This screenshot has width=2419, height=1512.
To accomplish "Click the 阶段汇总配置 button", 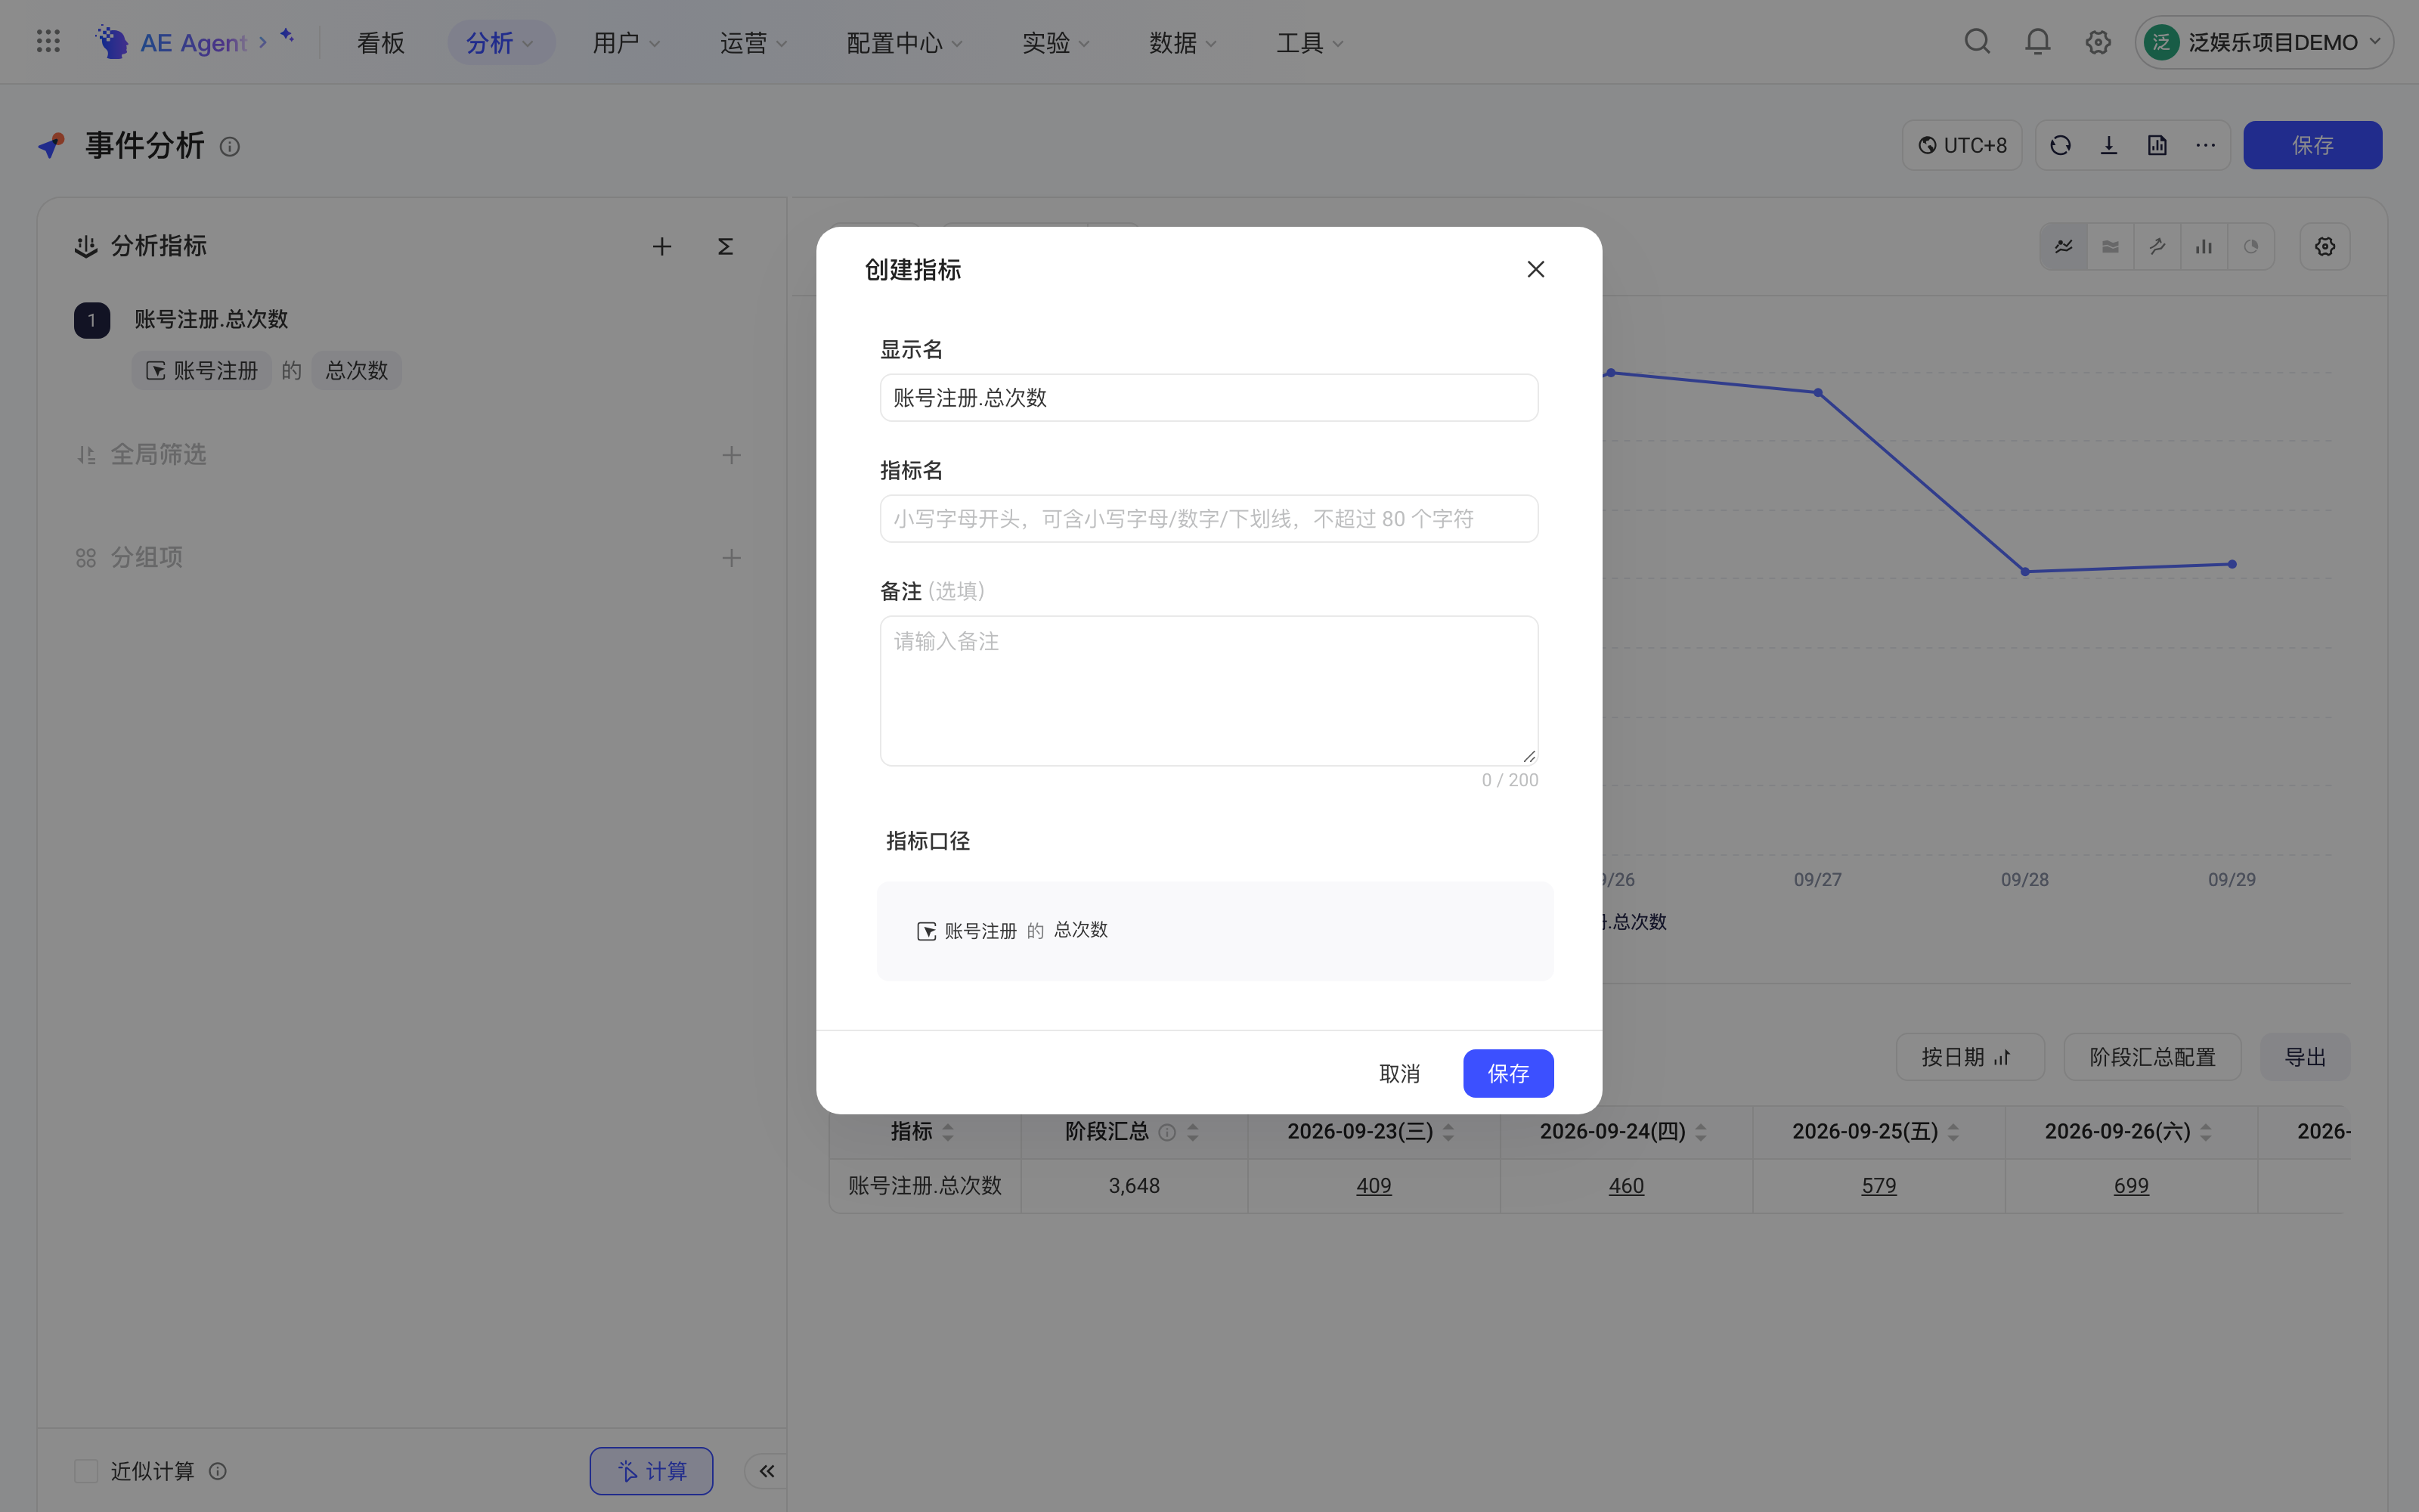I will point(2152,1057).
